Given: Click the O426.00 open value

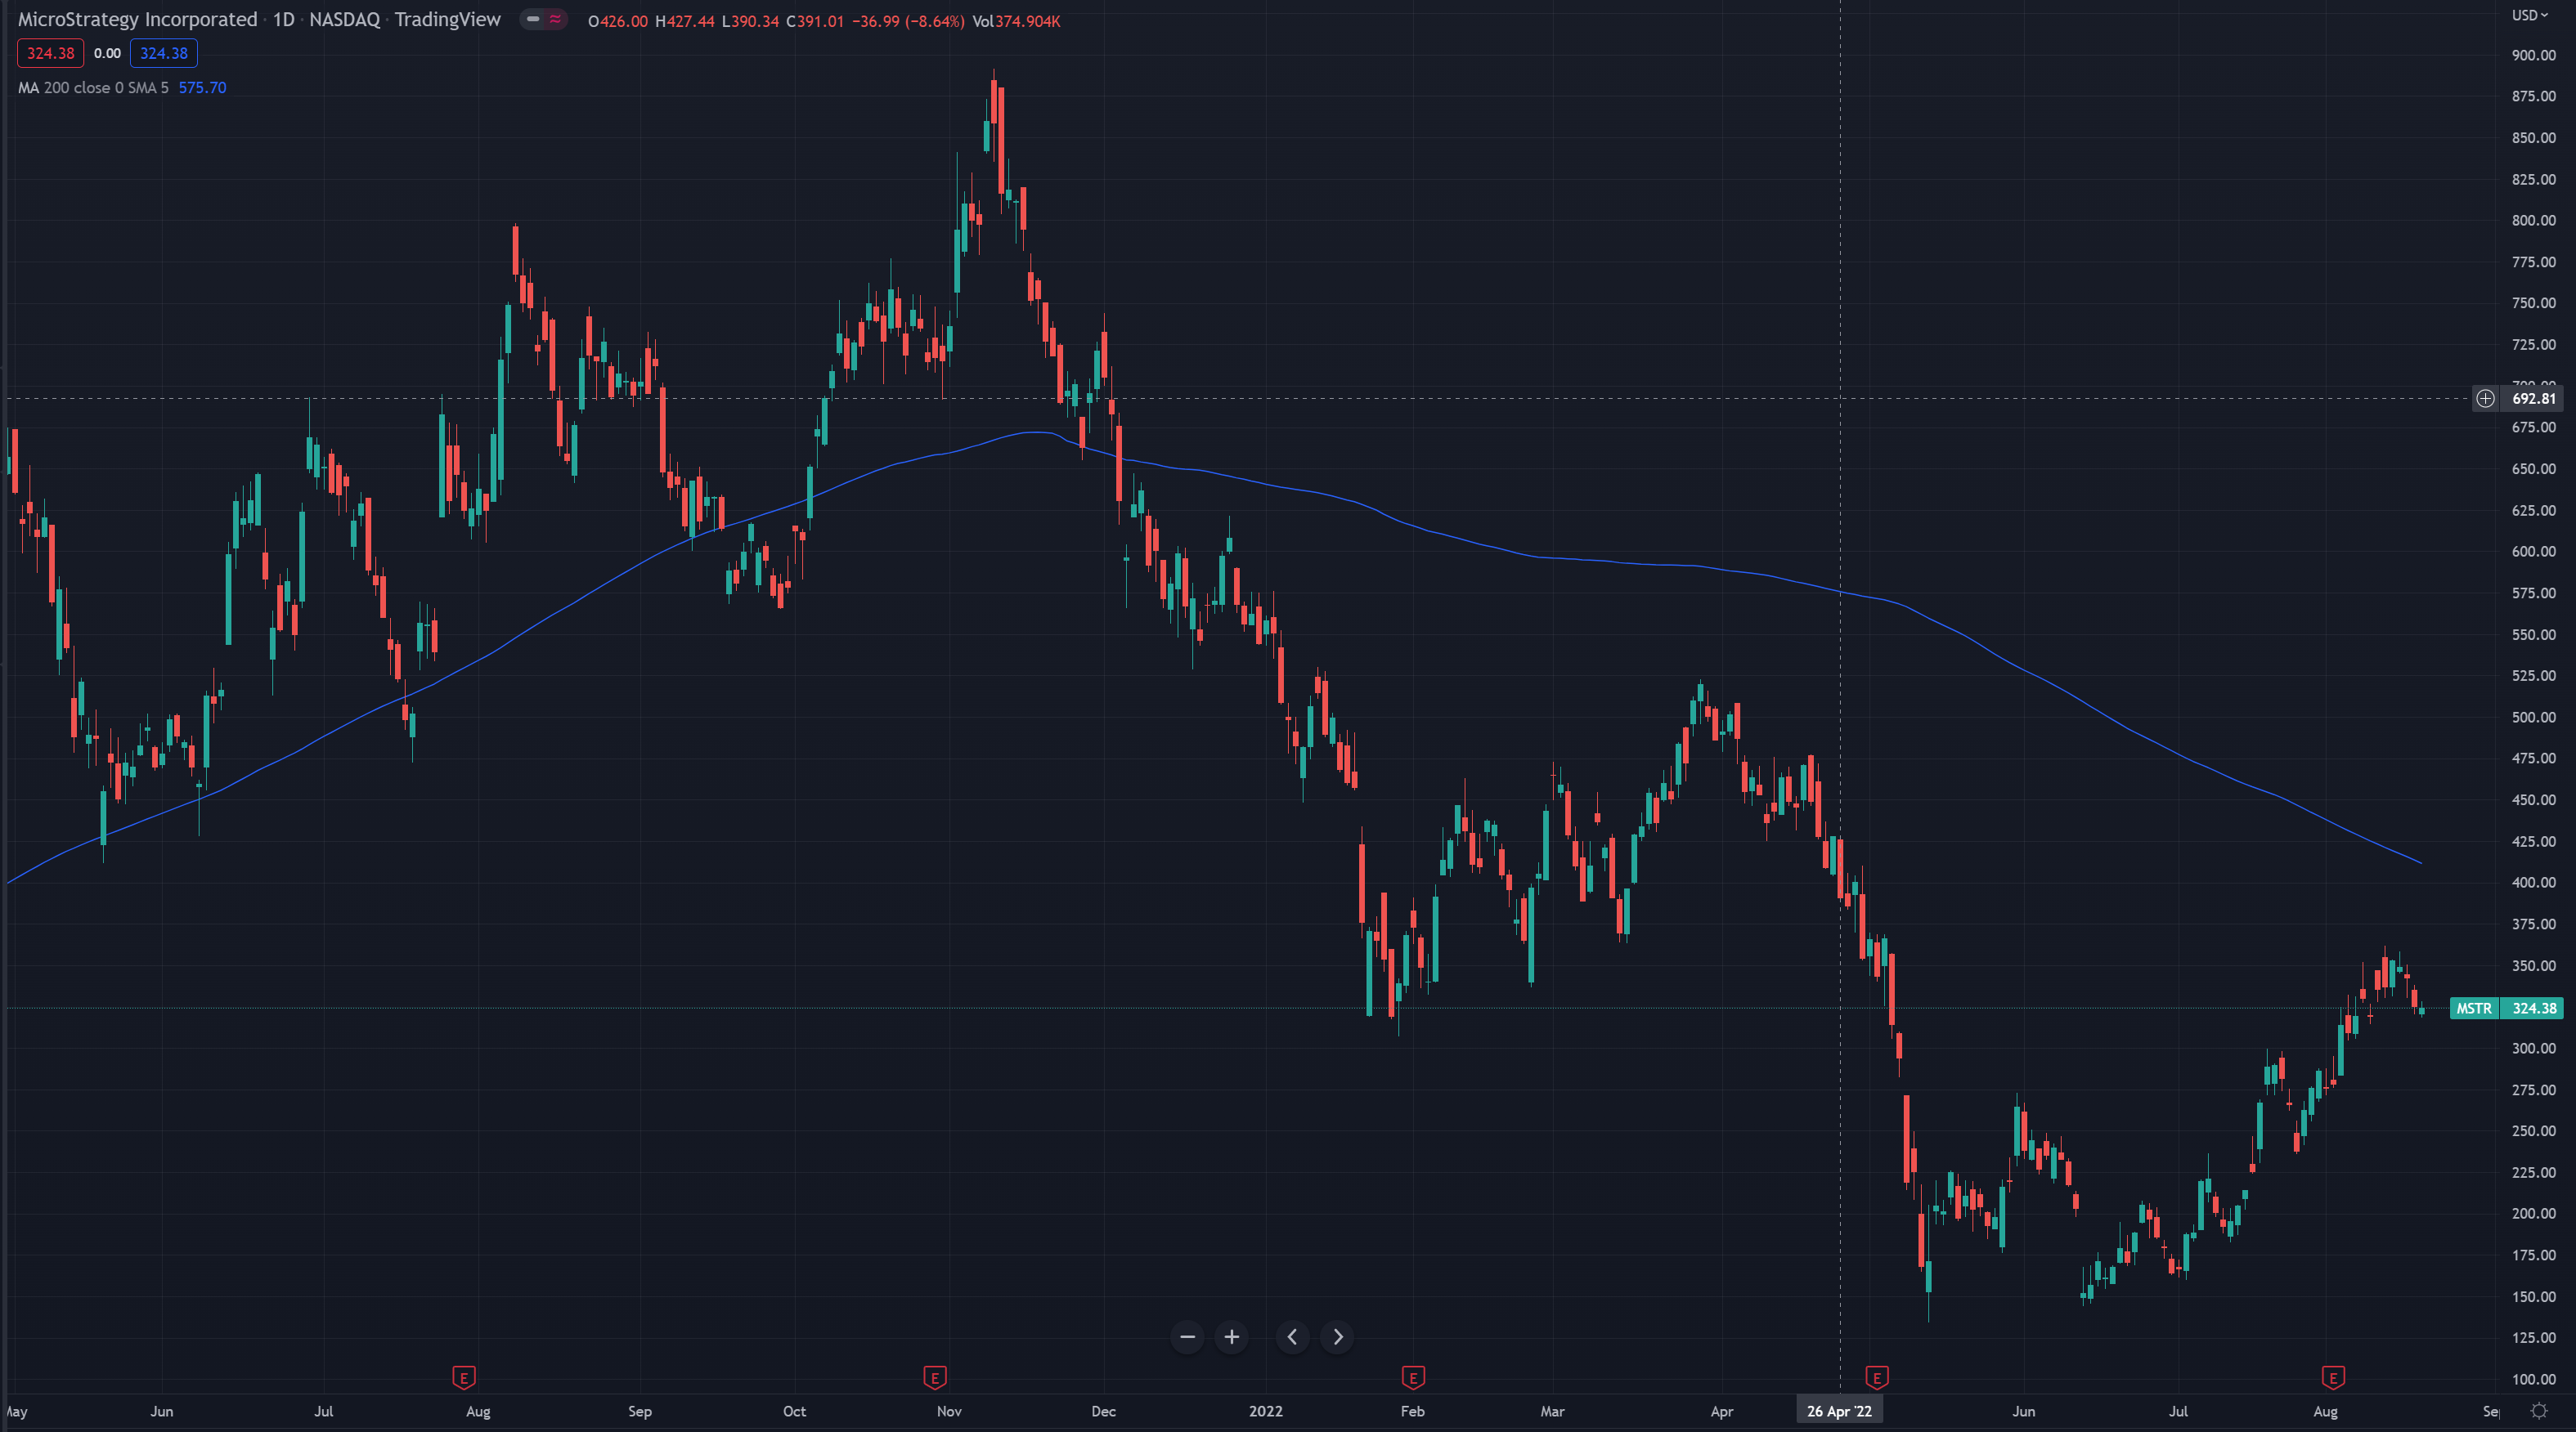Looking at the screenshot, I should pyautogui.click(x=617, y=21).
